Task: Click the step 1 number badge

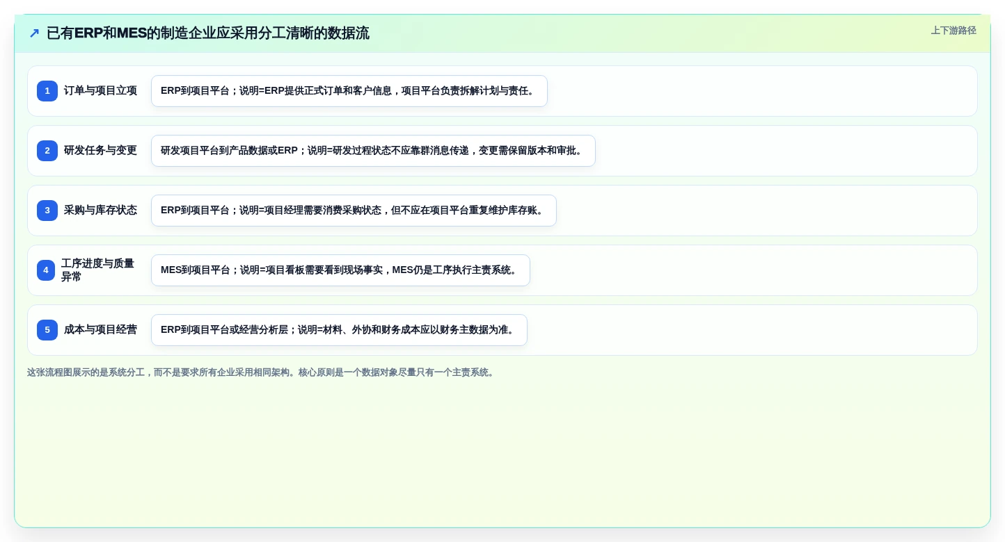Action: pos(47,91)
